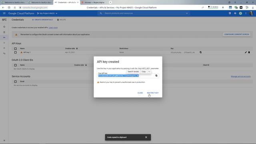Open Page usage agreements icon in sidebar
This screenshot has width=256, height=144.
(4, 54)
